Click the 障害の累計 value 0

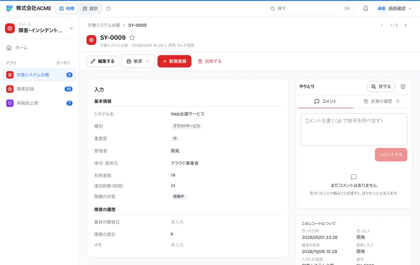[172, 234]
